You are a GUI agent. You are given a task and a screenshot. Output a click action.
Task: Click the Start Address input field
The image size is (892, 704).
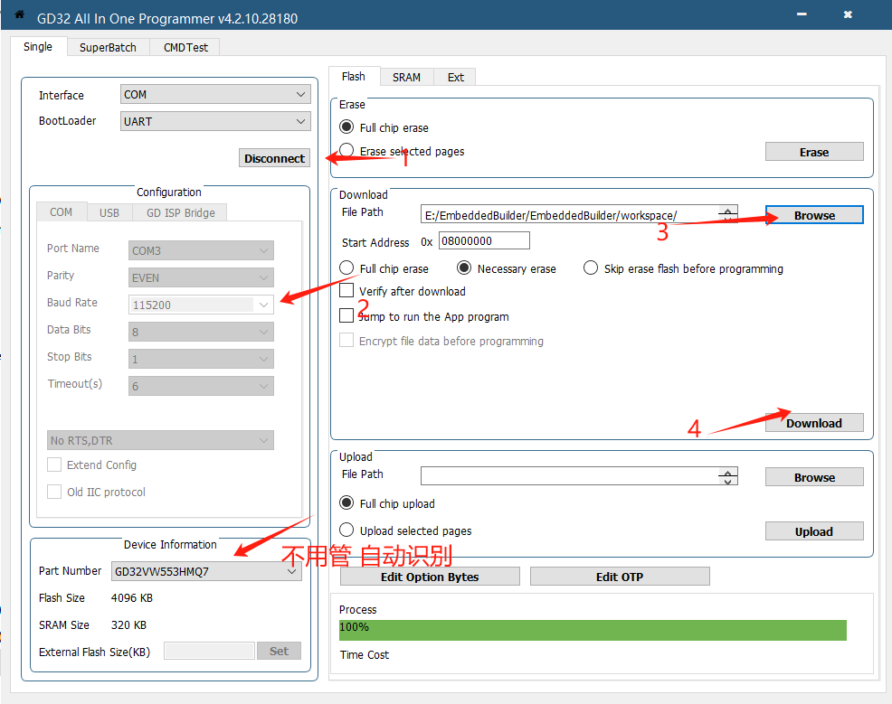point(484,241)
